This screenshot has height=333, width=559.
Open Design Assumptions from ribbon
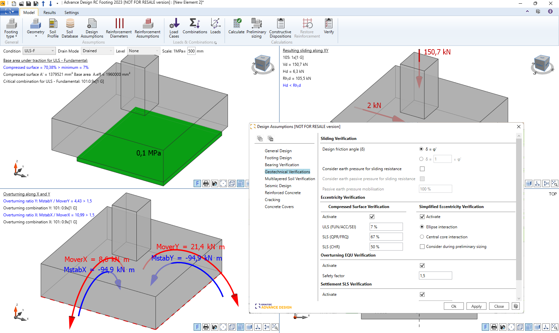pyautogui.click(x=92, y=28)
